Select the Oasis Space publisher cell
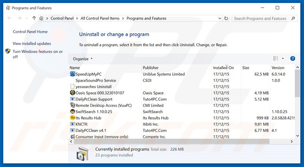Image resolution: width=304 pixels, height=167 pixels. pos(153,93)
